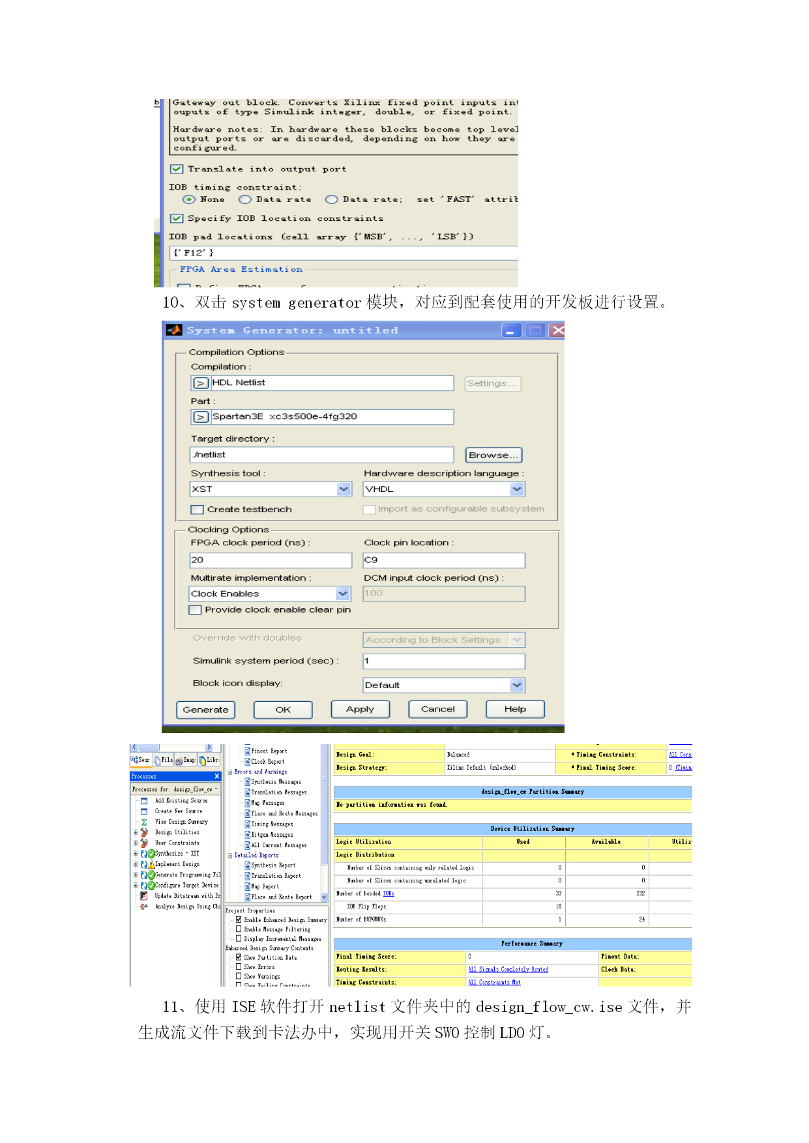Select the Data rate radio option
This screenshot has height=1143, width=809.
click(x=244, y=199)
